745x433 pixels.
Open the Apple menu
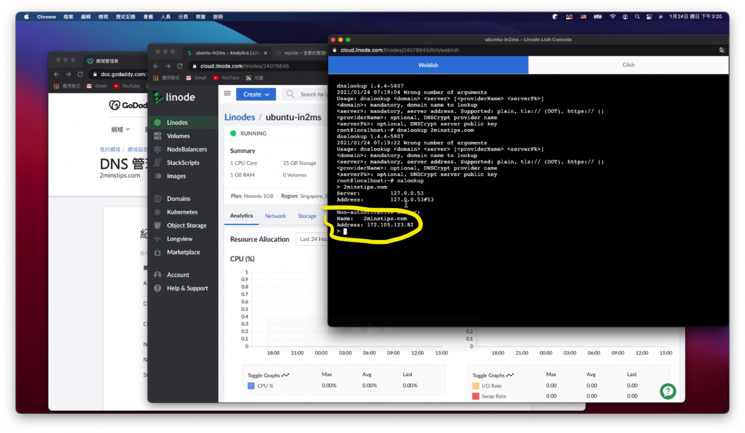coord(26,17)
